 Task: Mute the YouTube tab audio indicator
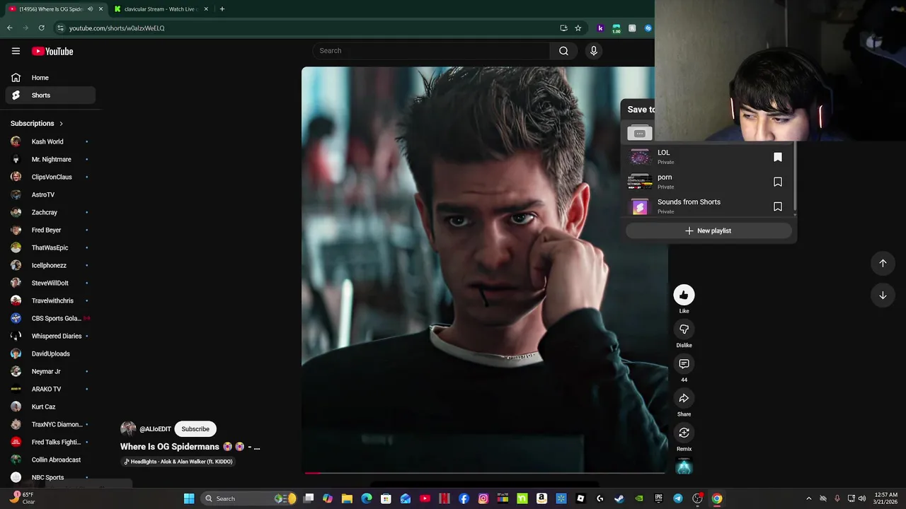click(x=90, y=8)
